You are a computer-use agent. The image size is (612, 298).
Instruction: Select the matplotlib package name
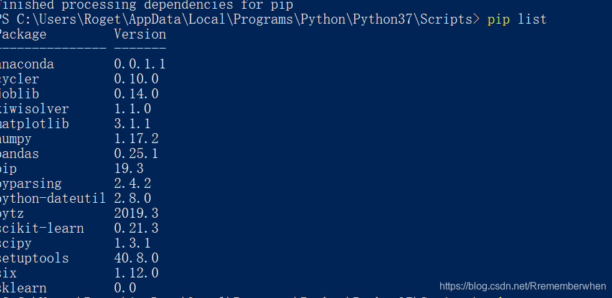pos(34,124)
